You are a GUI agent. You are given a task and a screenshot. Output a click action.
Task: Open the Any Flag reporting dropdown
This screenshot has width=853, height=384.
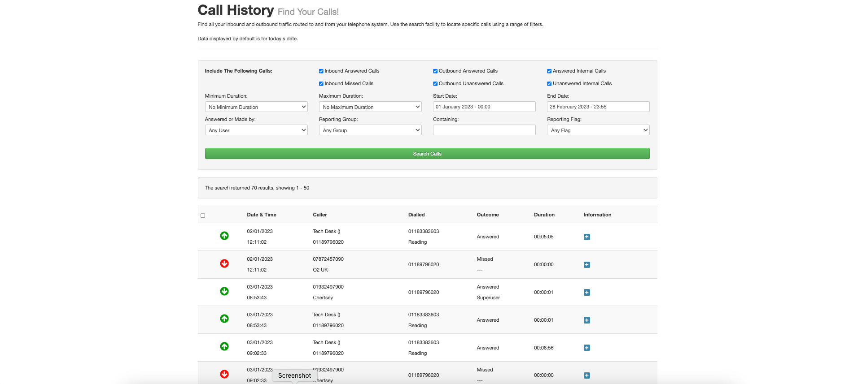click(598, 130)
